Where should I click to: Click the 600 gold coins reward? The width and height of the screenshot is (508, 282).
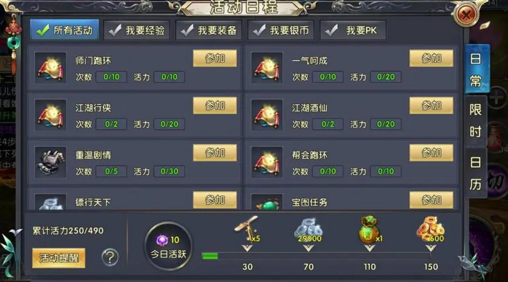[x=431, y=230]
